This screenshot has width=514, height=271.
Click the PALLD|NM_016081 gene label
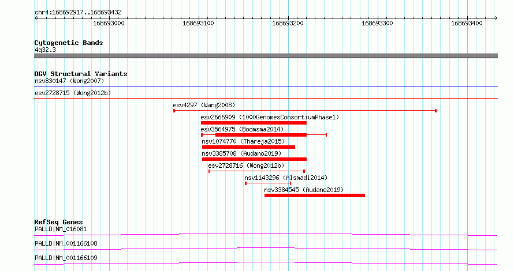[61, 229]
